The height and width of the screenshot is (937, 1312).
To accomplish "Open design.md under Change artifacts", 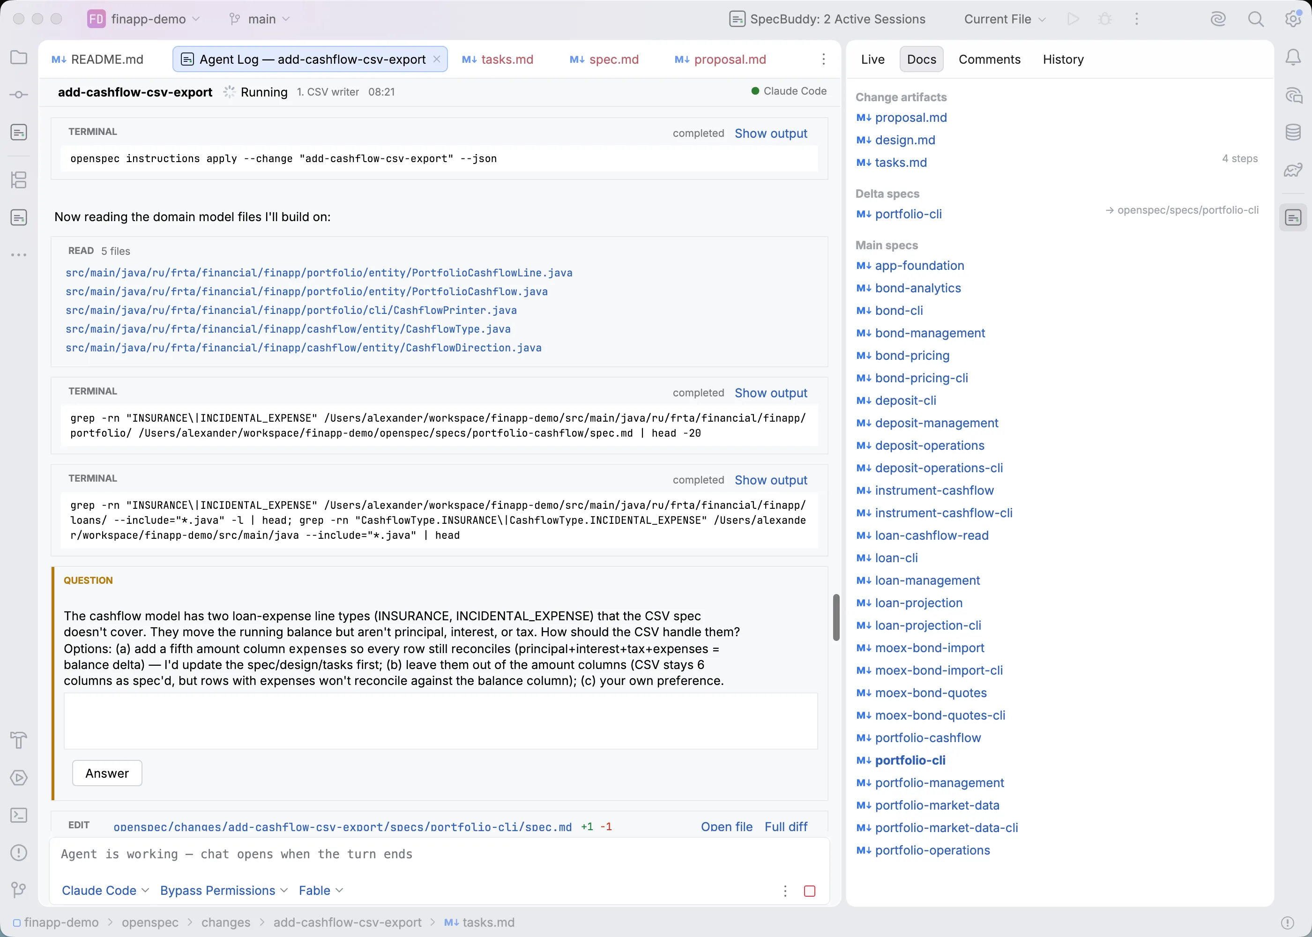I will (x=905, y=140).
